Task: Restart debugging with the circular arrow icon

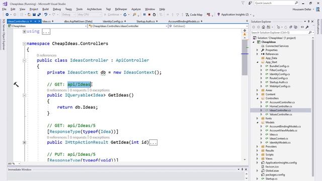Action: coord(154,15)
